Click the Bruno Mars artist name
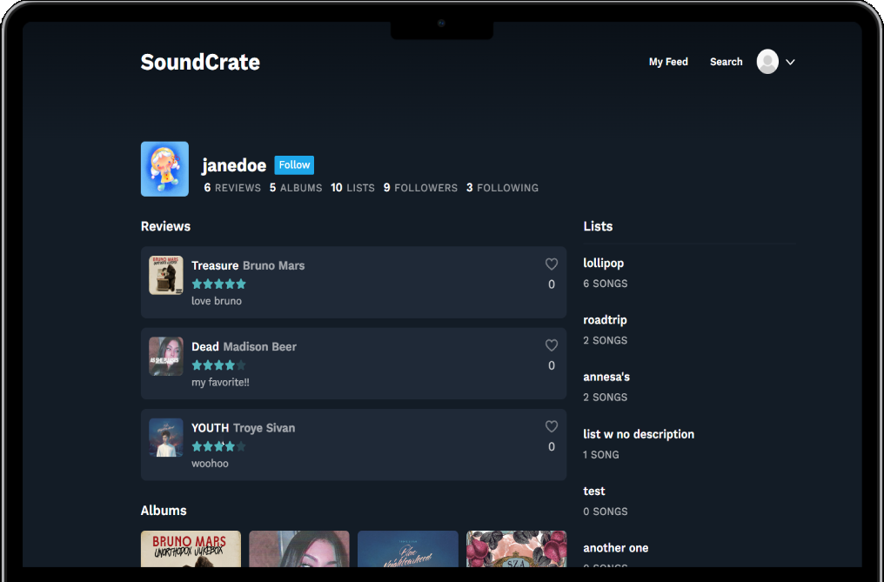The image size is (884, 582). click(x=274, y=265)
